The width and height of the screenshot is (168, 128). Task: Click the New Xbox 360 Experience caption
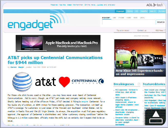click(140, 72)
